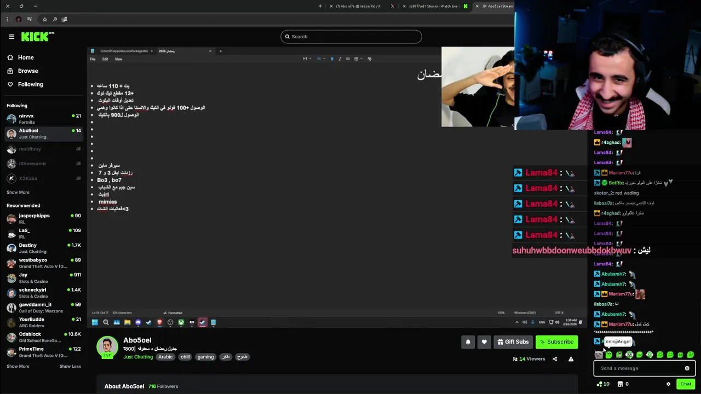Click Abo5oel streamer avatar

click(x=107, y=347)
